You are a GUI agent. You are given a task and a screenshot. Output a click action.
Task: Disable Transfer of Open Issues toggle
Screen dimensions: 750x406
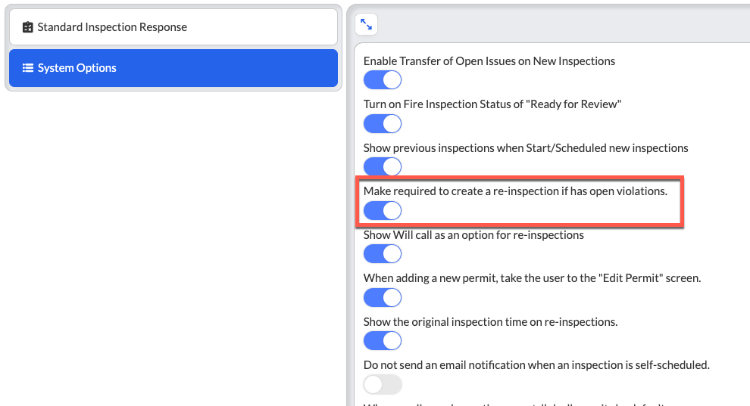pyautogui.click(x=383, y=80)
